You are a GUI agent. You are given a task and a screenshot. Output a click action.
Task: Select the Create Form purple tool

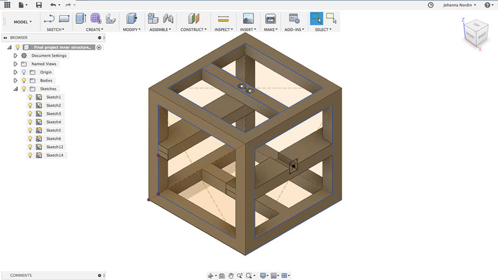point(96,19)
